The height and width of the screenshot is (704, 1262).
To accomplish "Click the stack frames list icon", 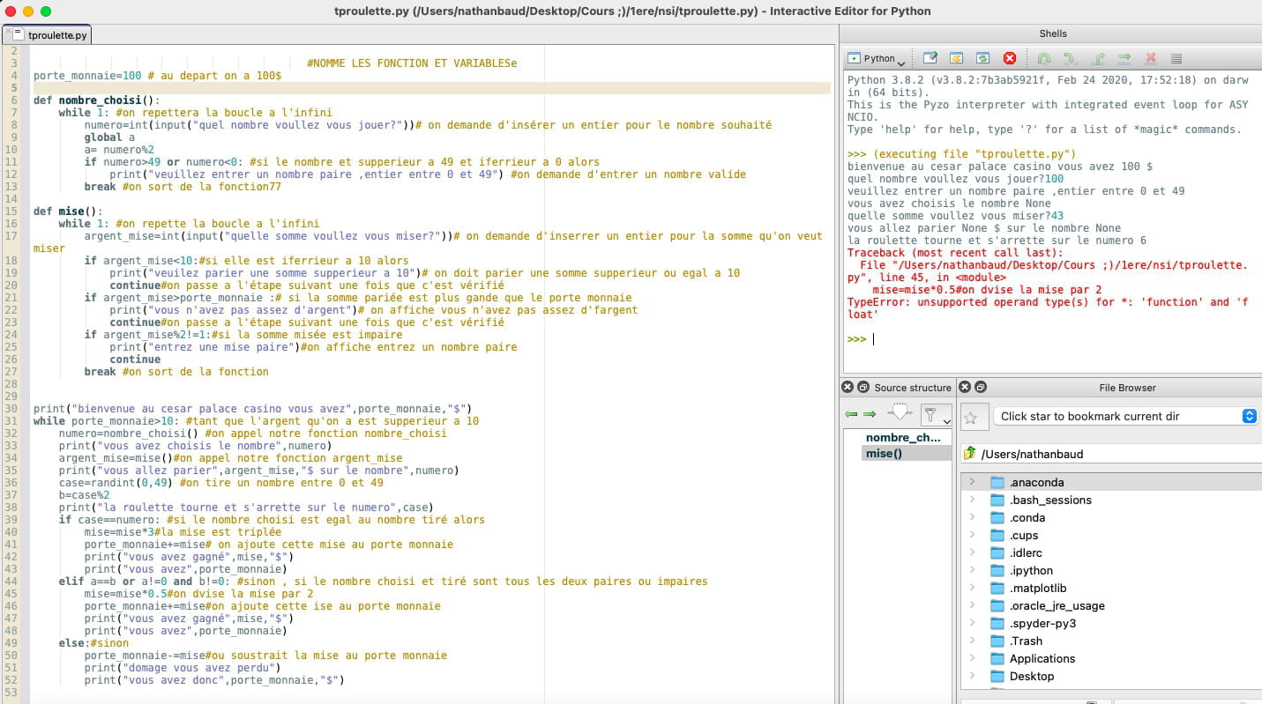I will pyautogui.click(x=1176, y=58).
